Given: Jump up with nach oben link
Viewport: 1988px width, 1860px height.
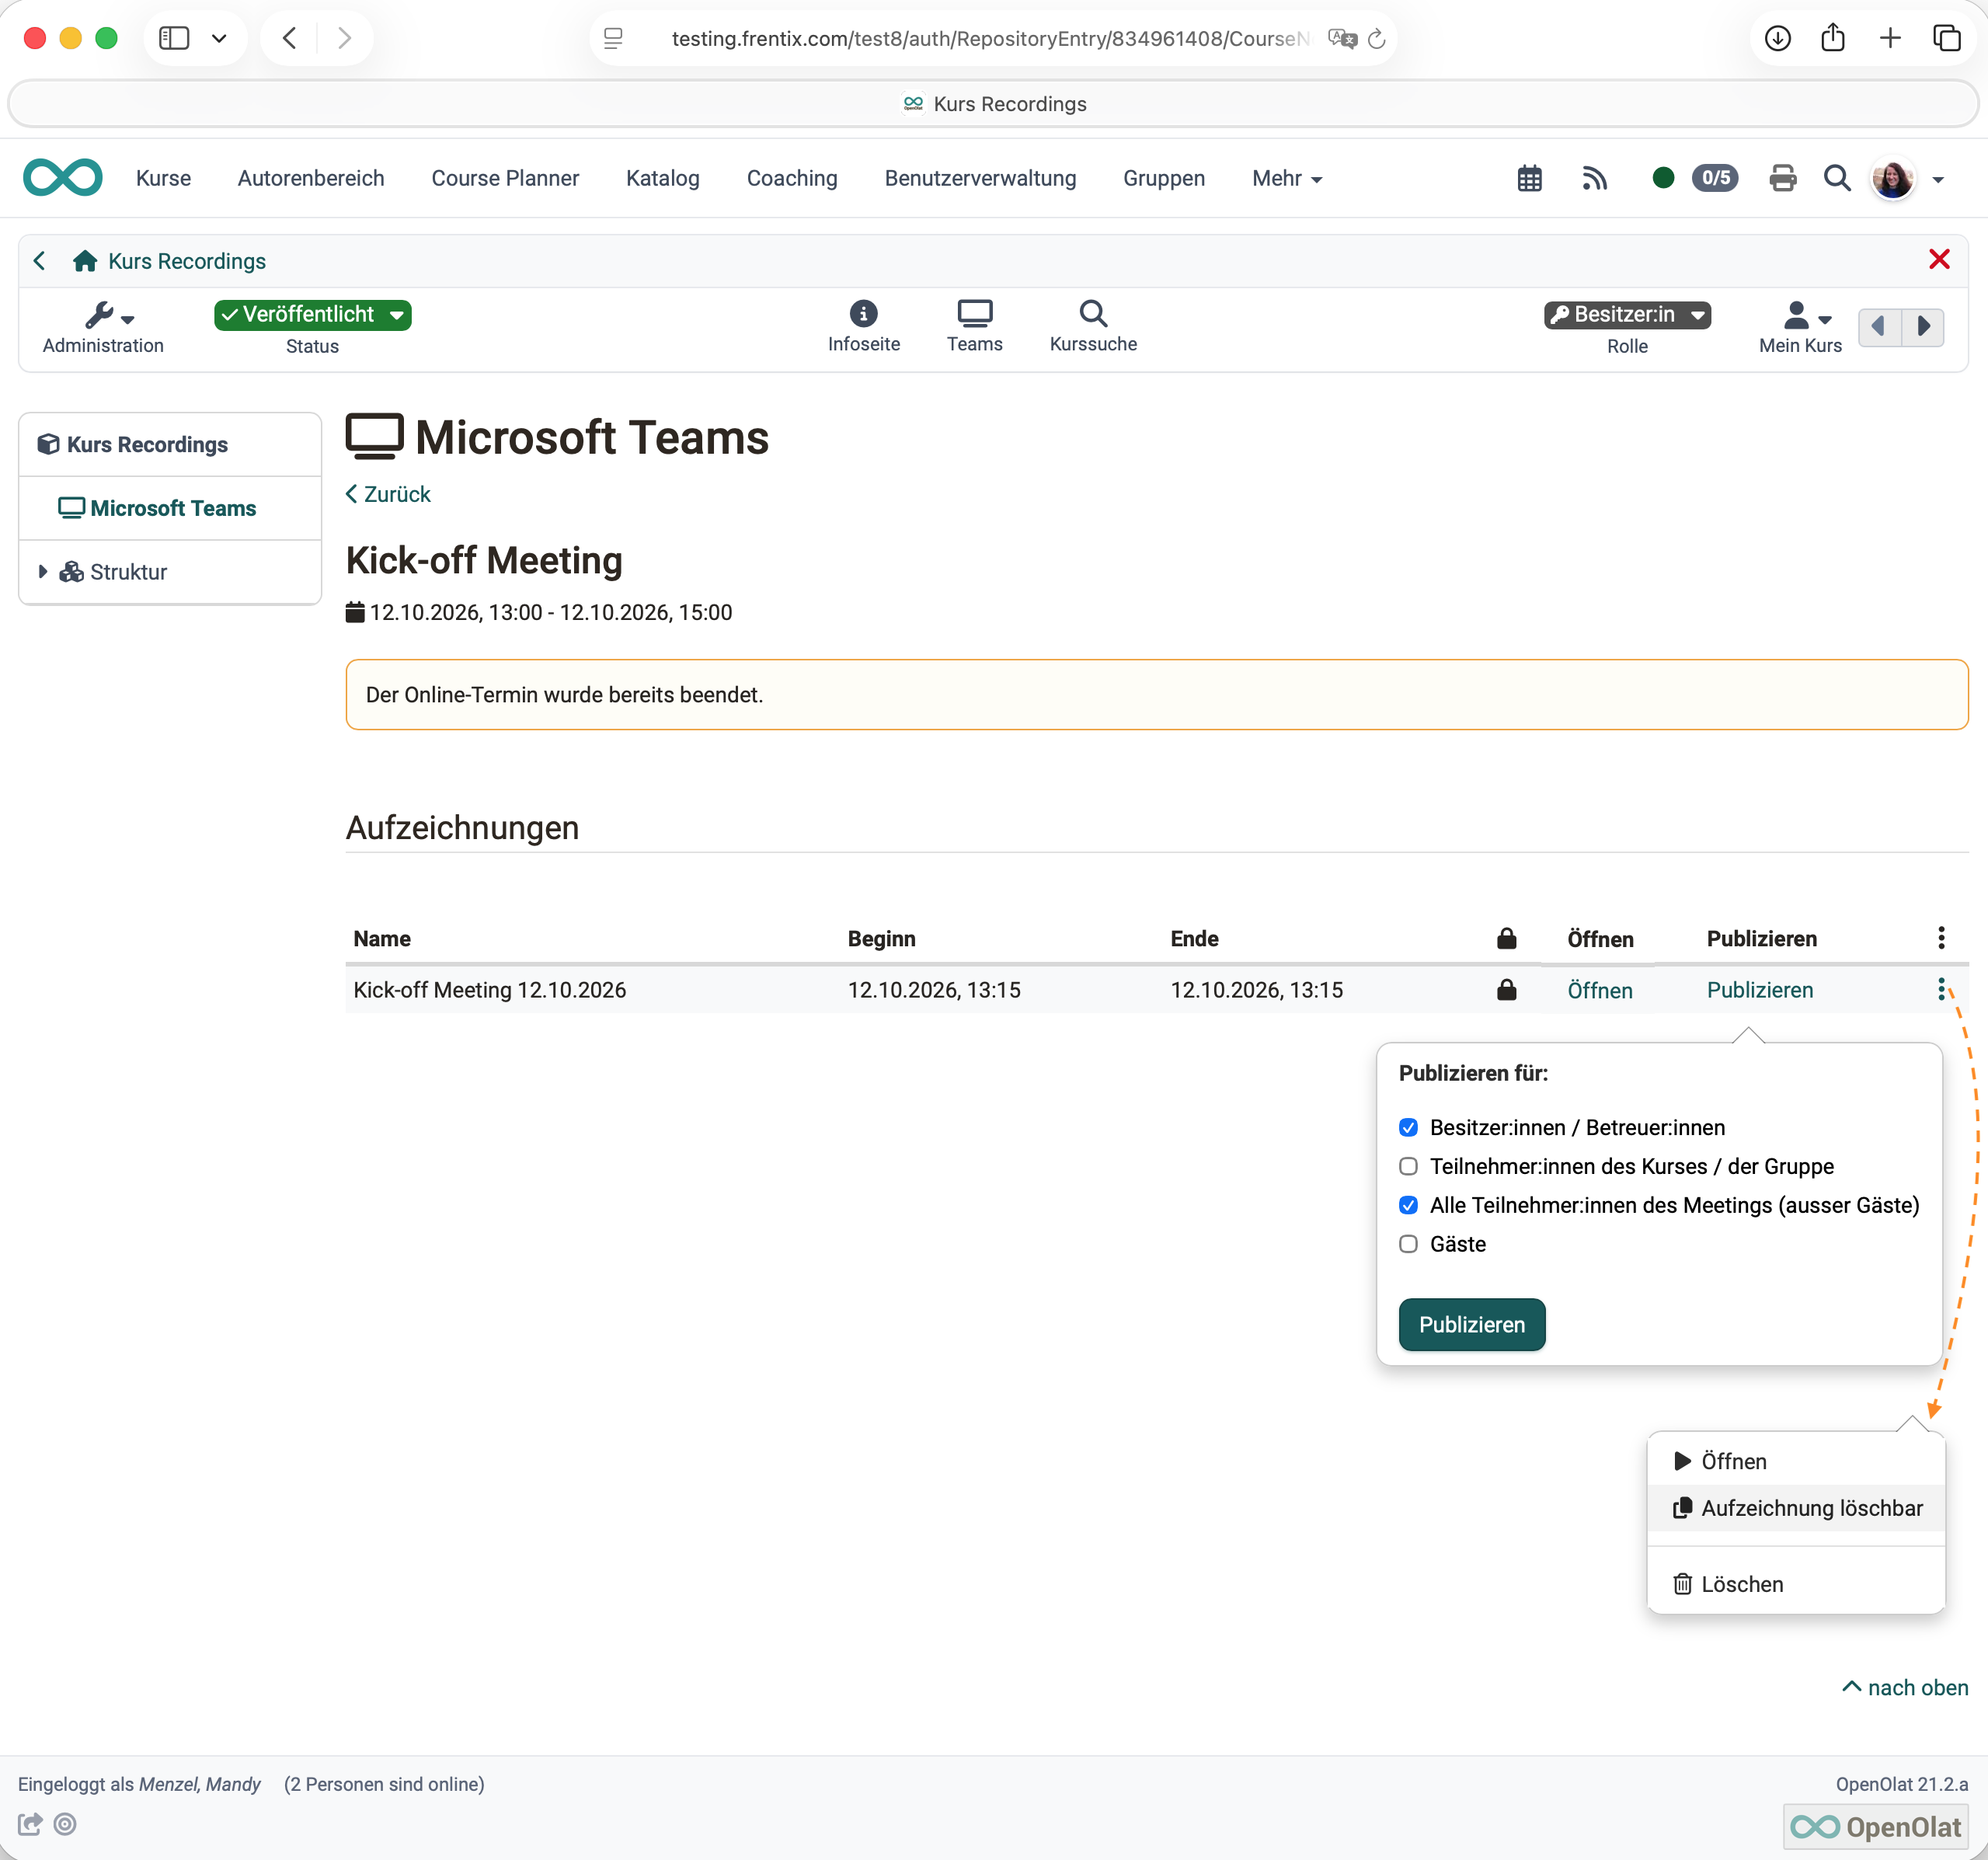Looking at the screenshot, I should pyautogui.click(x=1905, y=1689).
